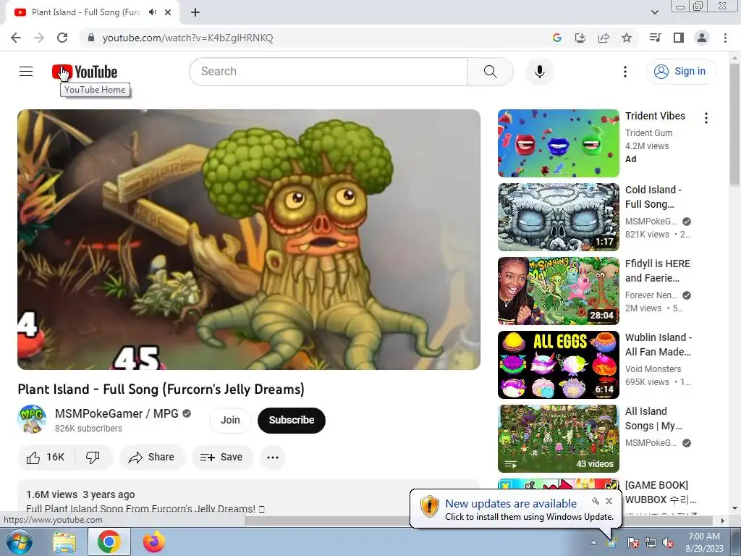Open Chrome three-dot menu
This screenshot has width=741, height=556.
tap(725, 38)
